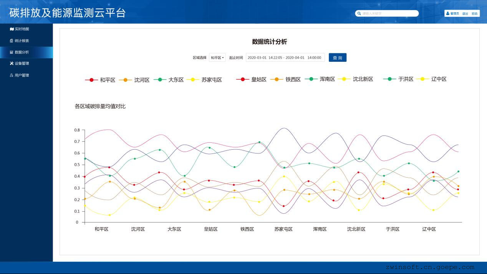Click the 统计报表 report icon
This screenshot has width=487, height=274.
[12, 41]
